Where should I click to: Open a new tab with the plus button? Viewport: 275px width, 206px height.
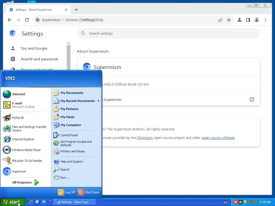point(76,10)
